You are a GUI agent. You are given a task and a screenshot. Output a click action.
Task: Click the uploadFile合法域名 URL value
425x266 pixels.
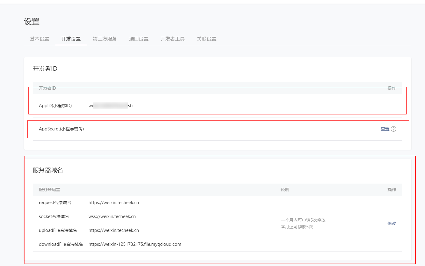(114, 230)
